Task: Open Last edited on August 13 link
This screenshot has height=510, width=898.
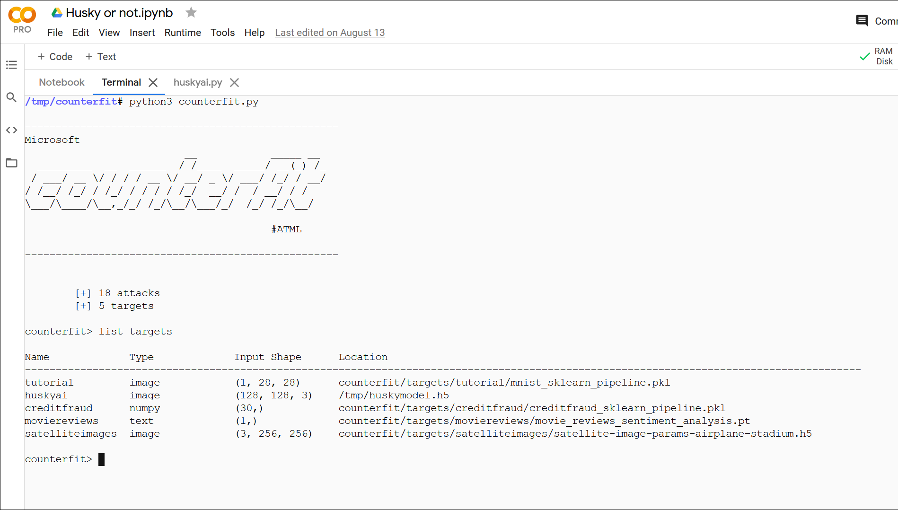Action: coord(330,33)
